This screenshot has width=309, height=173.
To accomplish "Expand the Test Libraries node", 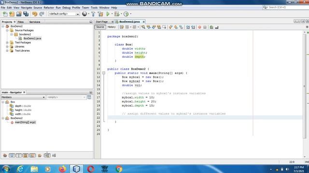I will point(7,50).
